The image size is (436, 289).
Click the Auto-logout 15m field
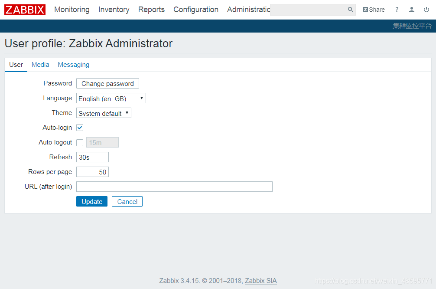102,143
